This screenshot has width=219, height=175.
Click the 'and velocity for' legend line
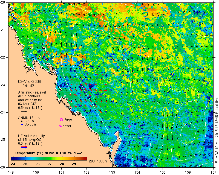(x=30, y=100)
